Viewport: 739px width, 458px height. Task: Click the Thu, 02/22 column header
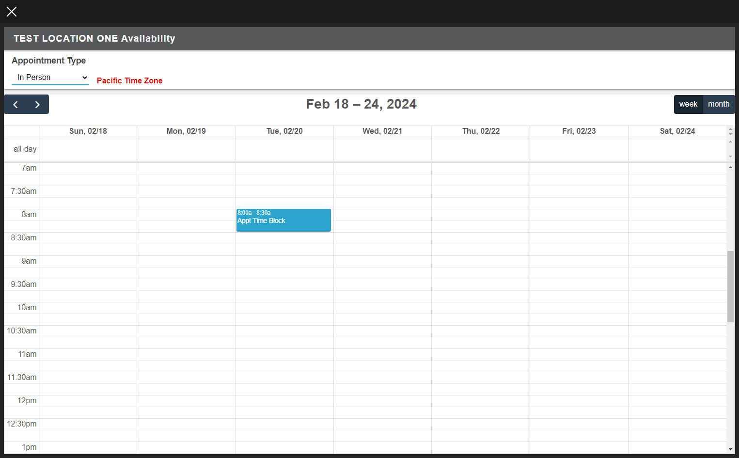pos(481,131)
